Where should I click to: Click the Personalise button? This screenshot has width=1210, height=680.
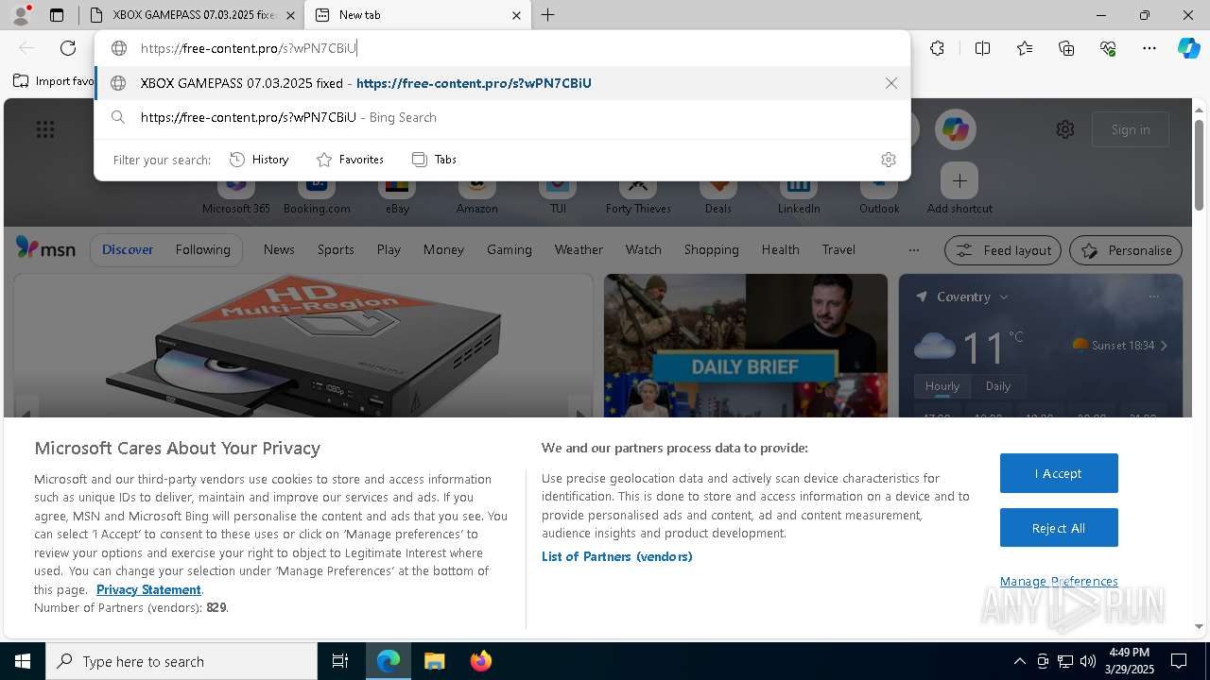click(1126, 250)
